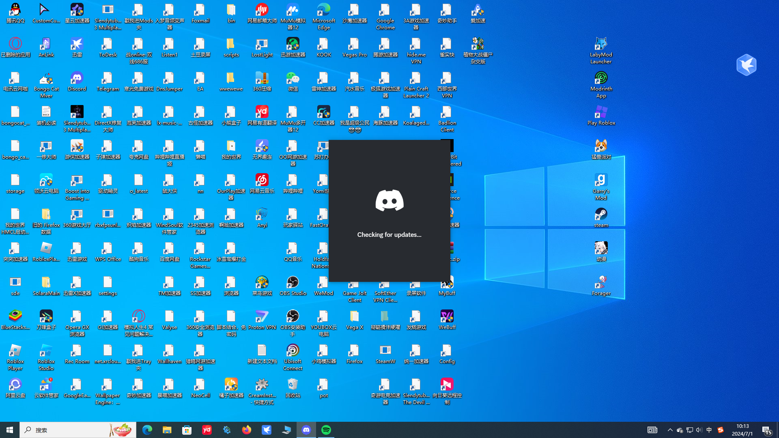This screenshot has width=779, height=438.
Task: Select the 阿里云盘 desktop icon
Action: [15, 388]
